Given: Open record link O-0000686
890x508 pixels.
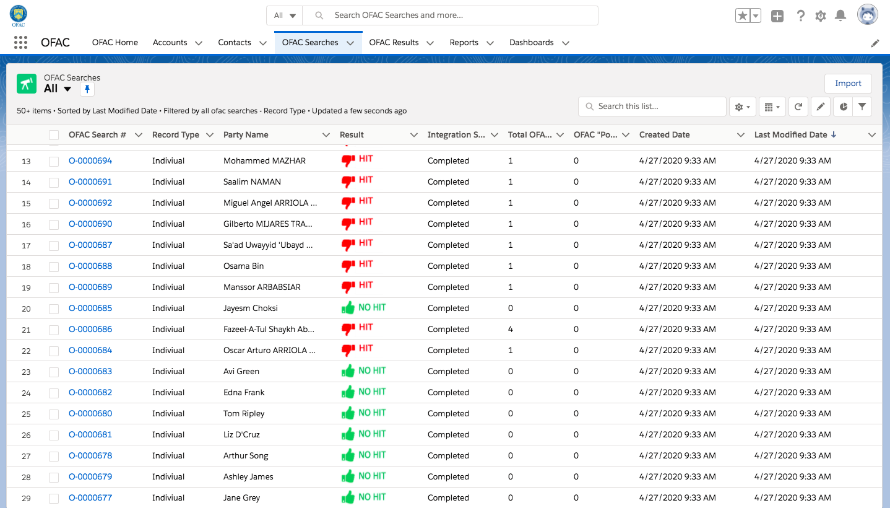Looking at the screenshot, I should (90, 330).
